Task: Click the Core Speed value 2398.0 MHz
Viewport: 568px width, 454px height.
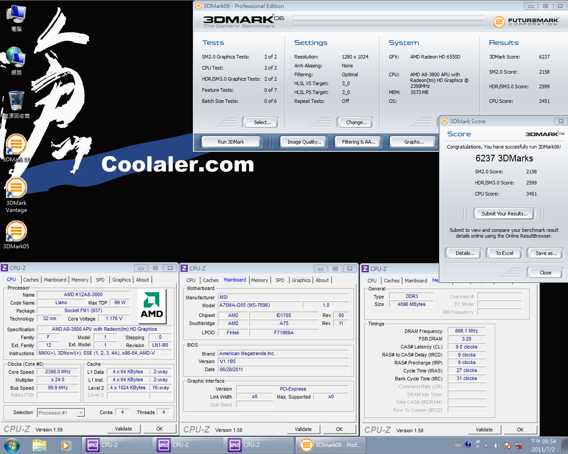Action: [58, 372]
